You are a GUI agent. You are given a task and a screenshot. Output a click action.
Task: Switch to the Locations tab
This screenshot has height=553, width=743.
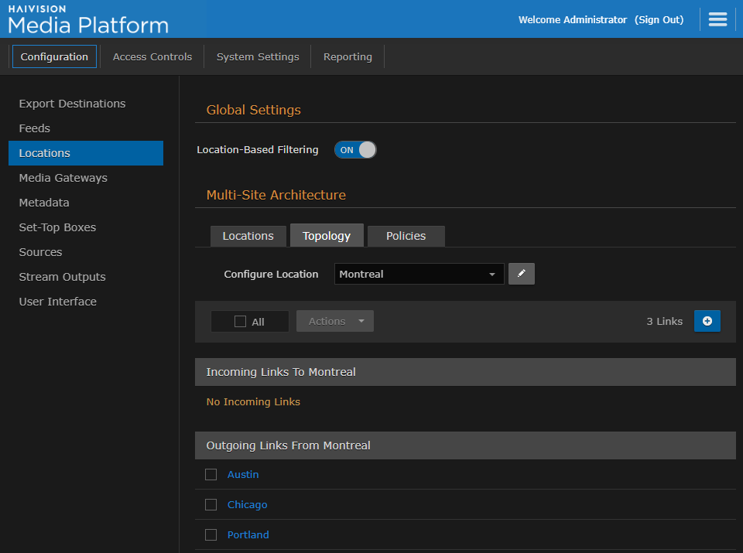pyautogui.click(x=248, y=236)
